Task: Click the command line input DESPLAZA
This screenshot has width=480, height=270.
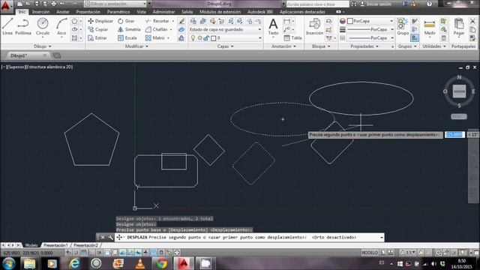Action: click(x=250, y=237)
